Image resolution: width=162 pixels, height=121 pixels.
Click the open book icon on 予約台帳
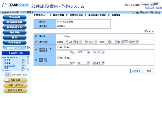pyautogui.click(x=7, y=80)
